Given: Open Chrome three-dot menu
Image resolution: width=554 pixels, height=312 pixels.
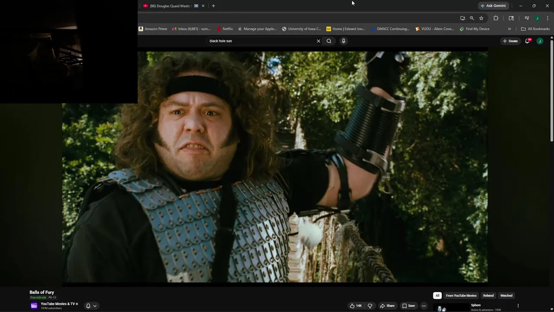Looking at the screenshot, I should [548, 18].
